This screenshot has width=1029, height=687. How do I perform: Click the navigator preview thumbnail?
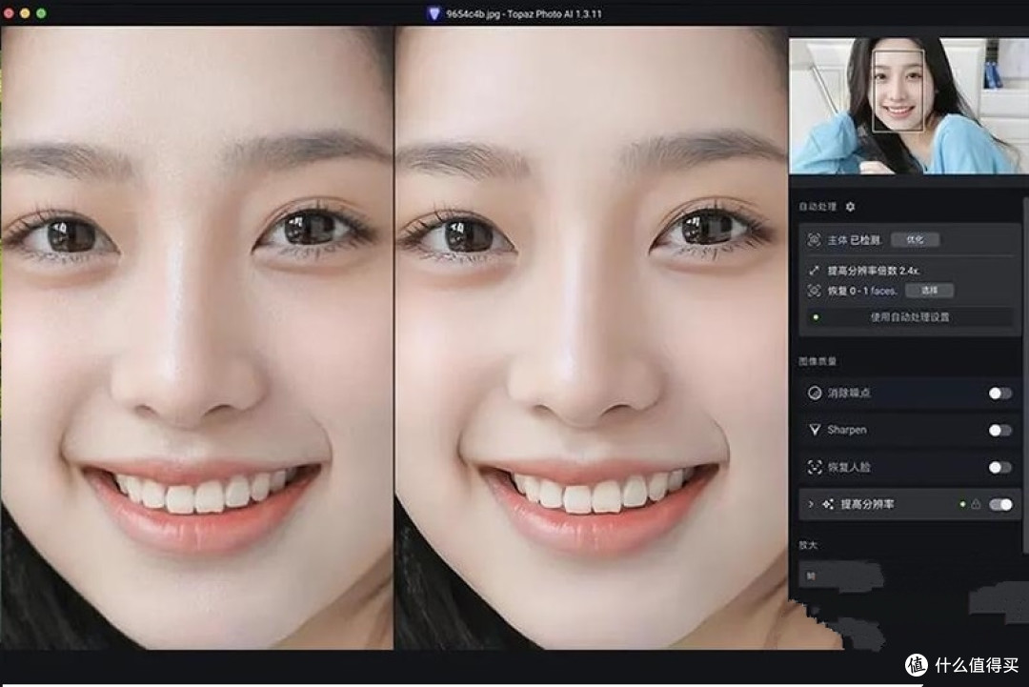(x=908, y=106)
